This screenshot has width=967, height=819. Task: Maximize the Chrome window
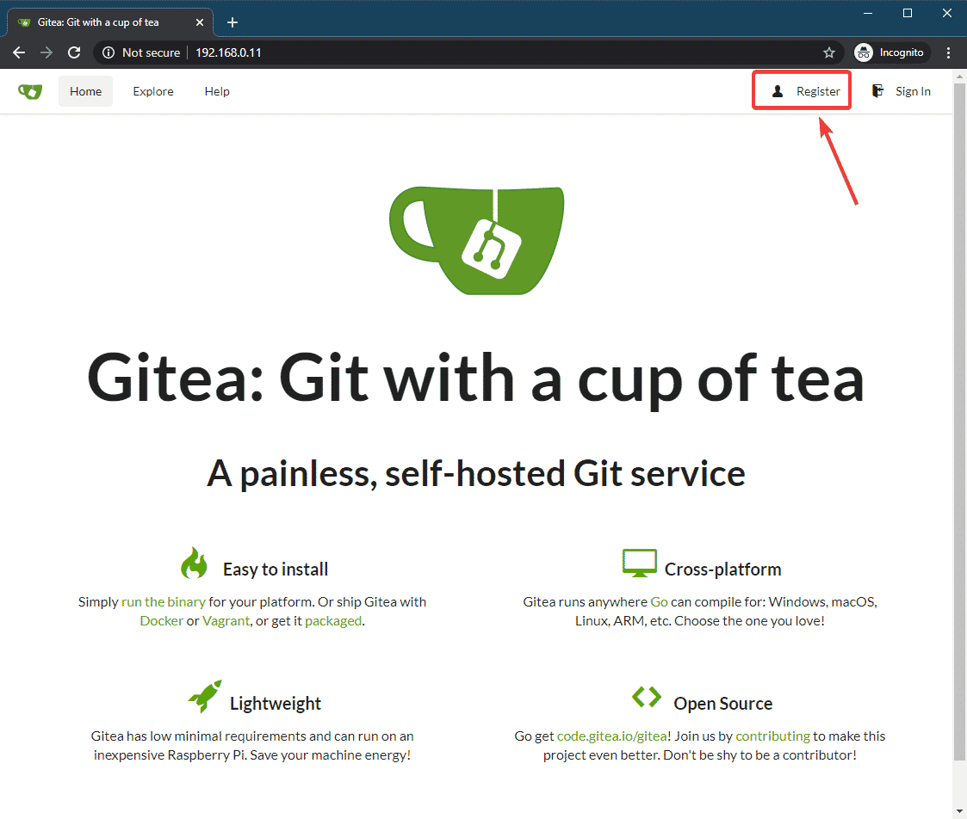(908, 13)
